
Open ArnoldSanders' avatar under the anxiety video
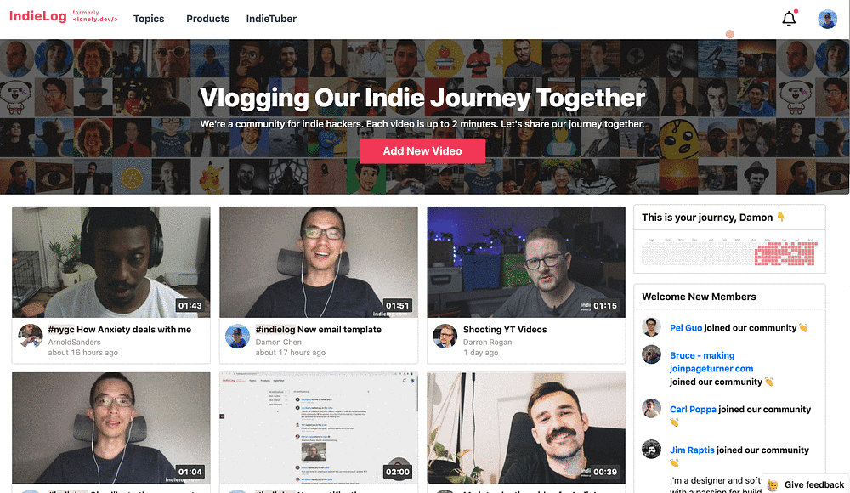click(x=31, y=337)
